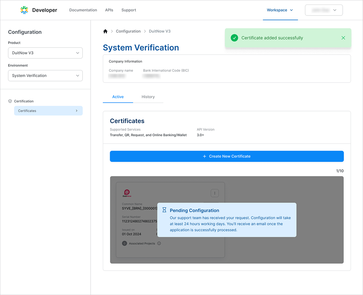Click the Developer portal logo icon

pos(24,10)
